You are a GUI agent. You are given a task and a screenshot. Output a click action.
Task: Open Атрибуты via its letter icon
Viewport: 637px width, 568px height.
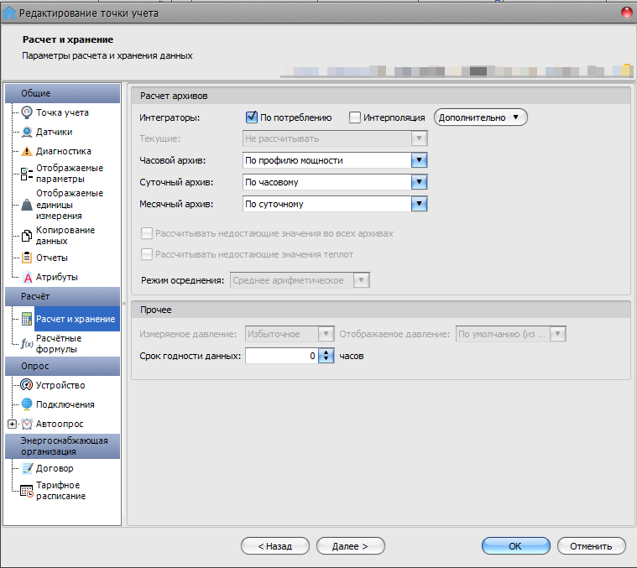pos(27,278)
